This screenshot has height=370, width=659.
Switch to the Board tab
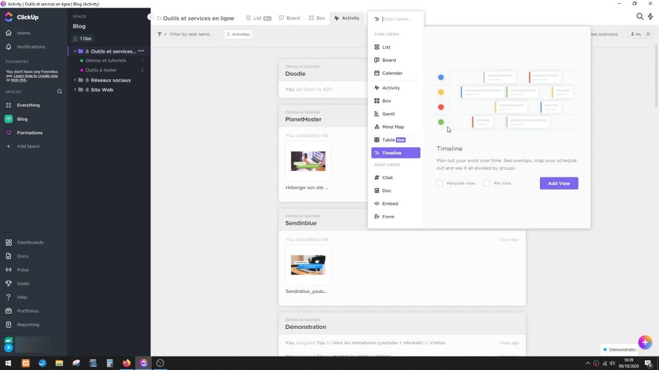(290, 18)
